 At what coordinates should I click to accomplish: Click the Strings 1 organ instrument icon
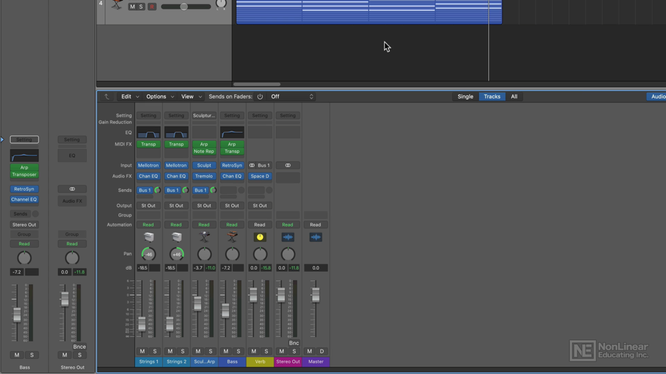point(149,237)
